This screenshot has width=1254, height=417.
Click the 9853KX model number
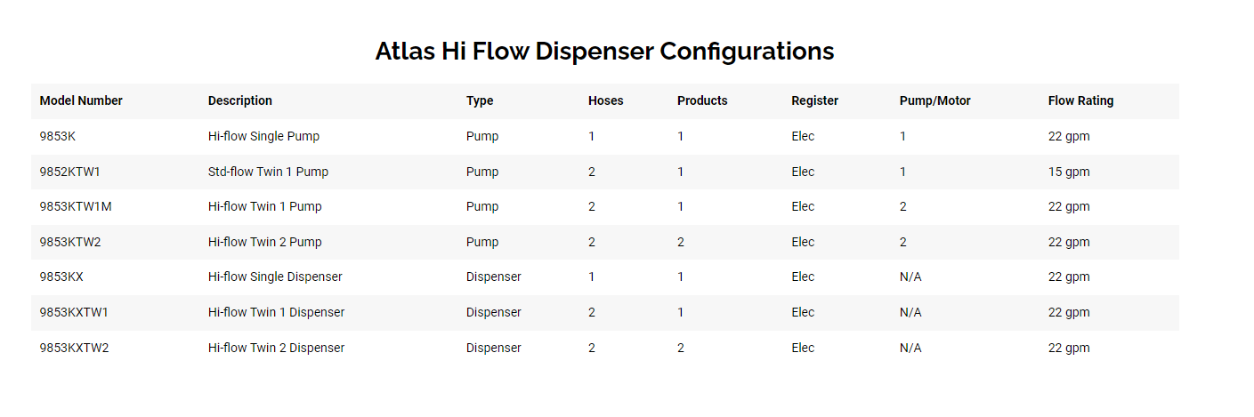coord(61,277)
